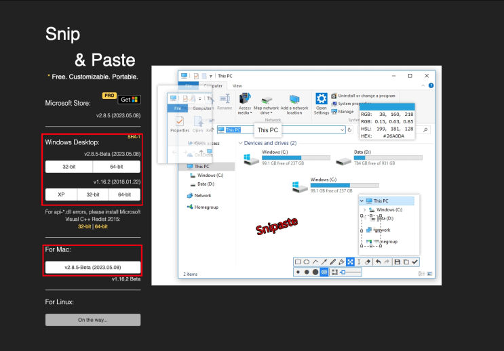Click the yellow PRO badge

coord(109,96)
